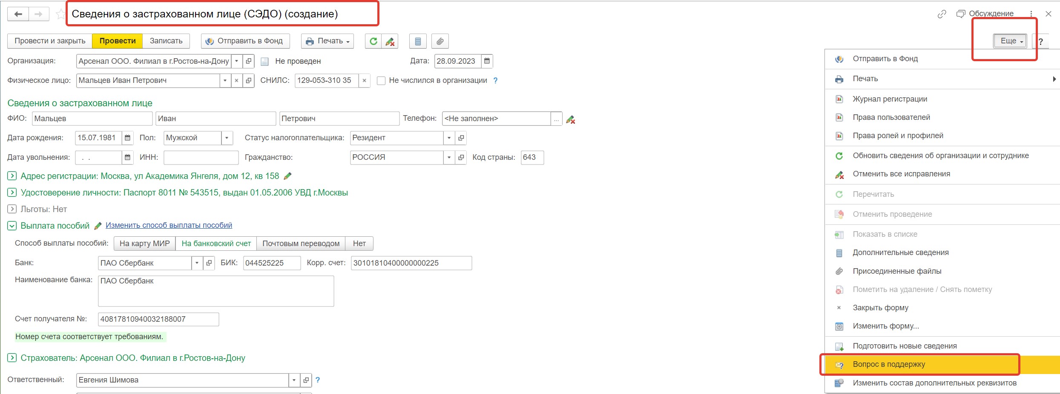Open the Пол dropdown list
1060x394 pixels.
[227, 138]
